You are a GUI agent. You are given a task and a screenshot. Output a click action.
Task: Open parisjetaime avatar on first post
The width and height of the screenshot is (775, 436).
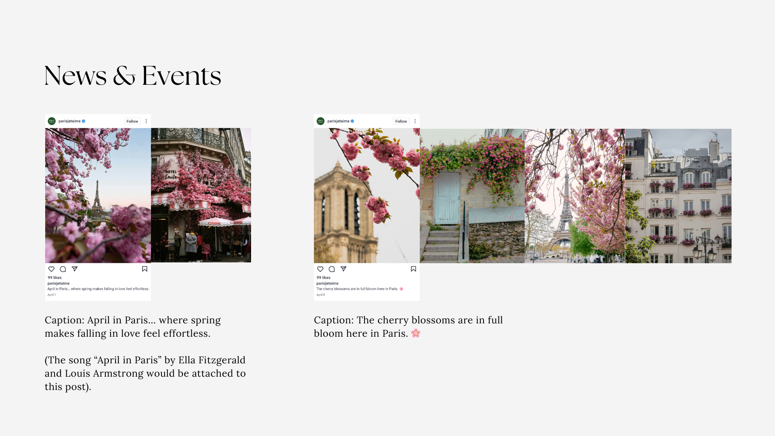tap(52, 121)
